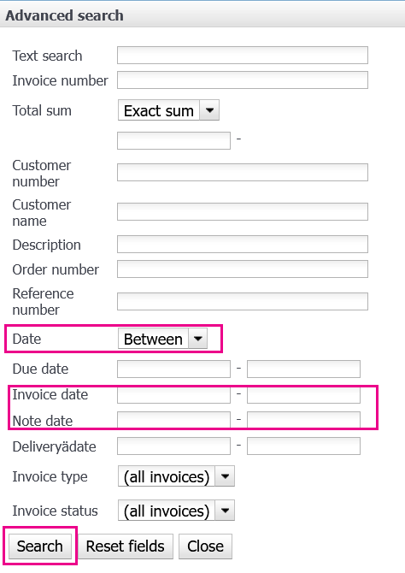Click the Order number field
This screenshot has width=405, height=573.
pyautogui.click(x=243, y=269)
